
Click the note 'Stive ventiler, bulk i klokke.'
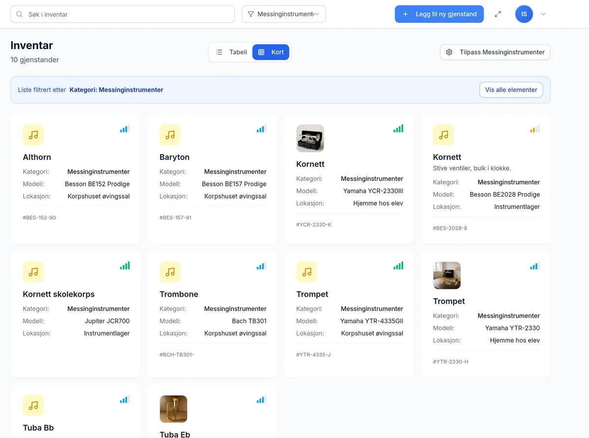coord(472,168)
